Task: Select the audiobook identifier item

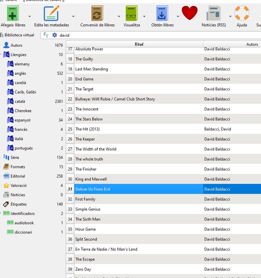Action: 24,223
